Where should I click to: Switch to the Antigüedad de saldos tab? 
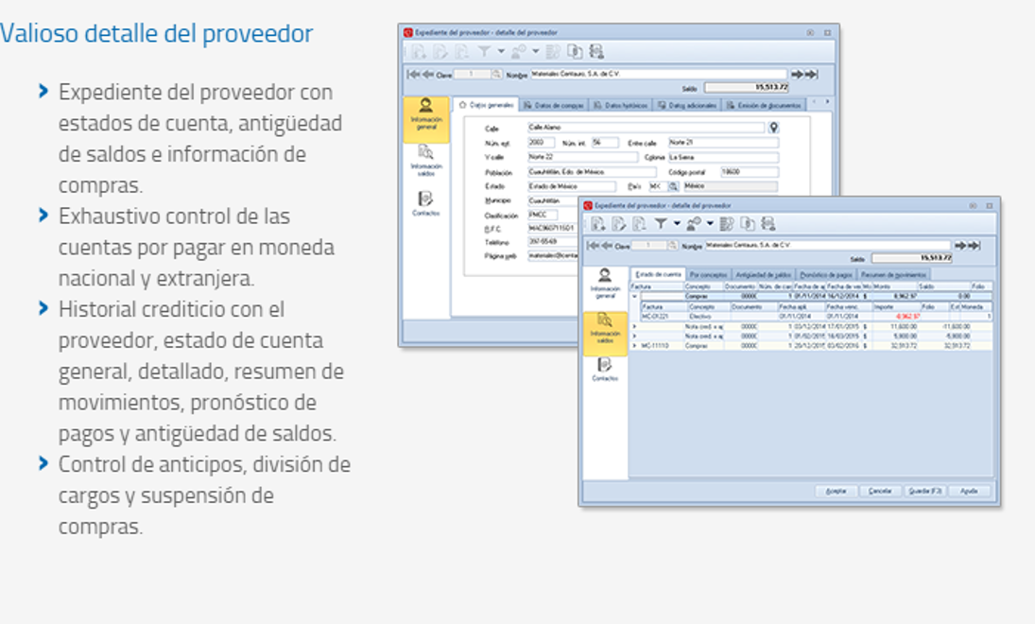[764, 274]
